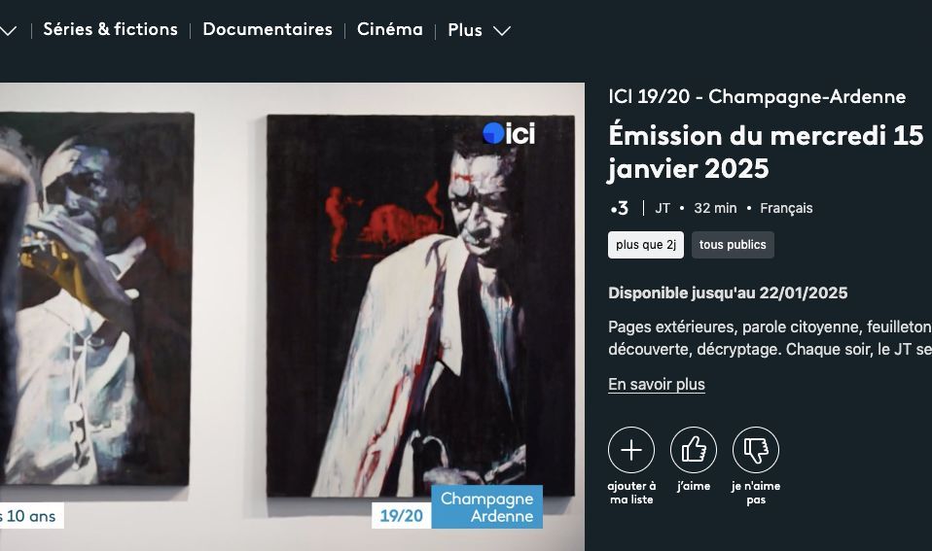Play the video by clicking the paintings thumbnail
The height and width of the screenshot is (551, 932).
[x=292, y=317]
